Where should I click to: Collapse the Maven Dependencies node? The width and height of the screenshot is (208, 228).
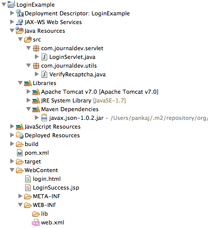click(x=29, y=109)
